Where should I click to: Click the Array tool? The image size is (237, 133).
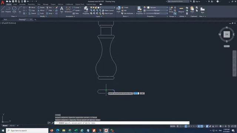click(x=49, y=13)
